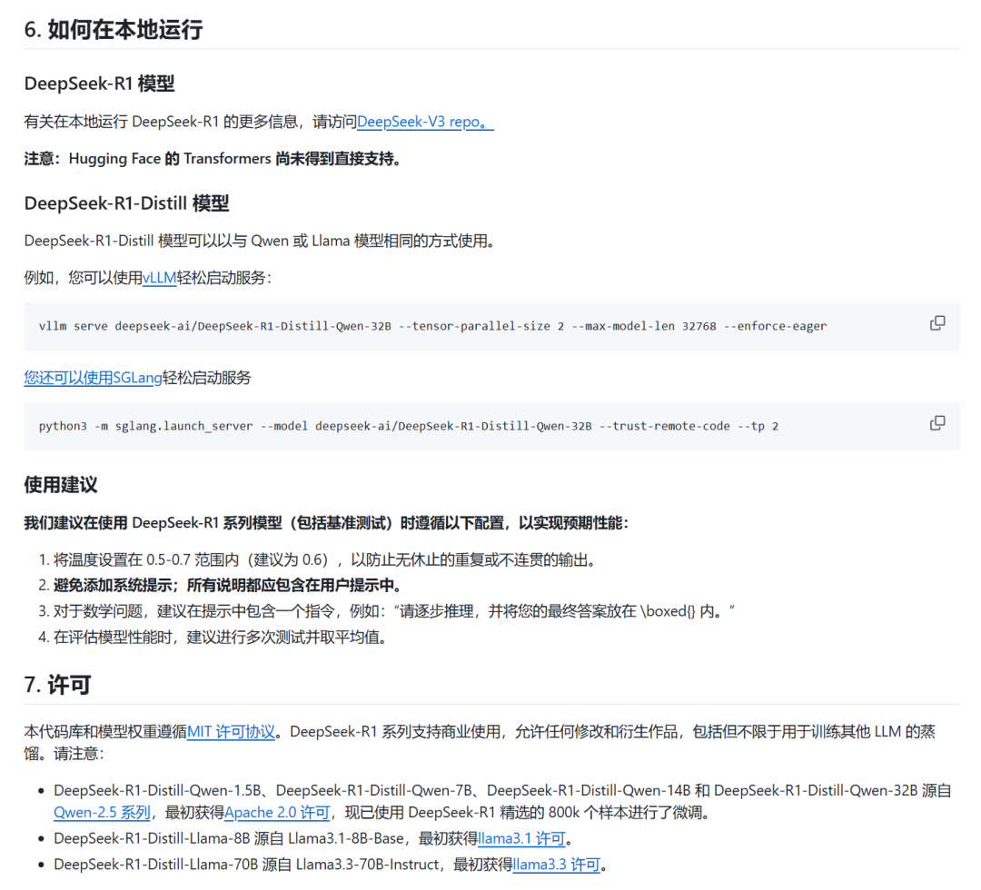Click the '使用建议' heading
This screenshot has width=981, height=890.
coord(60,485)
